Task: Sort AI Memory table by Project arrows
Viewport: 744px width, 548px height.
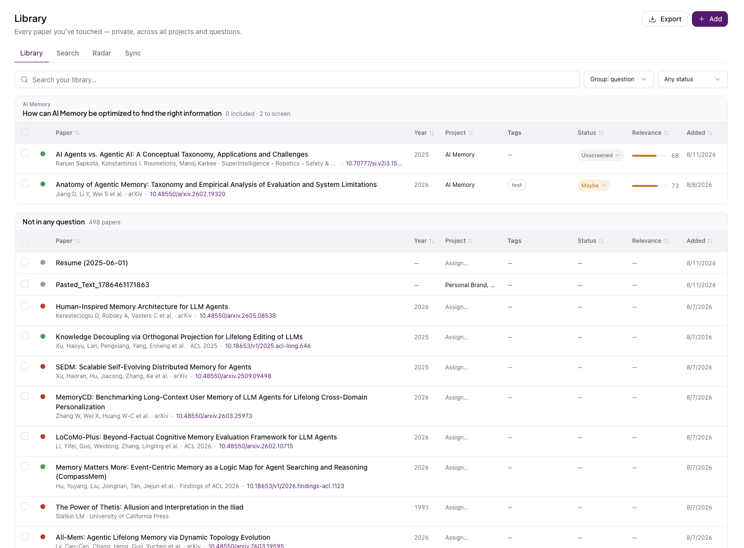Action: 471,133
